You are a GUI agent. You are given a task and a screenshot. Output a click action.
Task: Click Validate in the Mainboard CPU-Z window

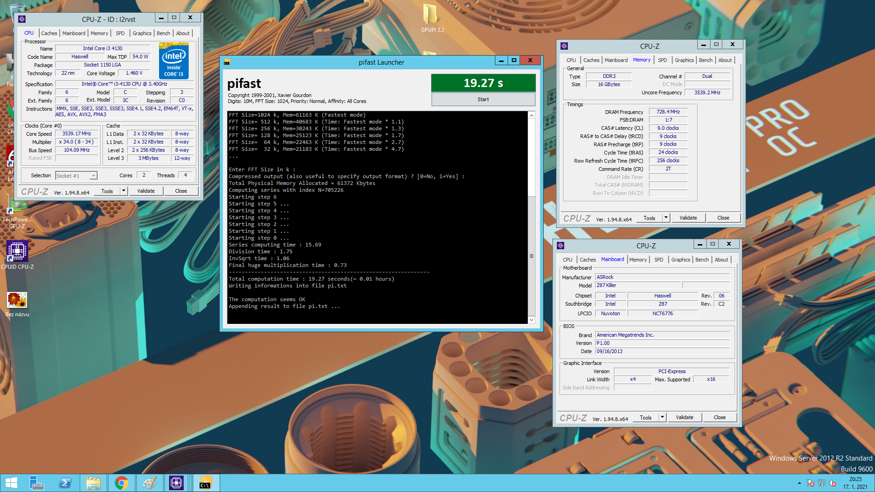point(685,417)
